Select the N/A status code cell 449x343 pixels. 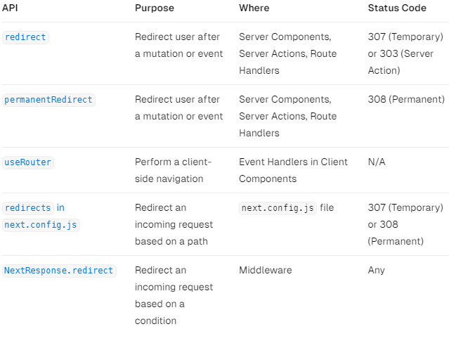point(377,162)
